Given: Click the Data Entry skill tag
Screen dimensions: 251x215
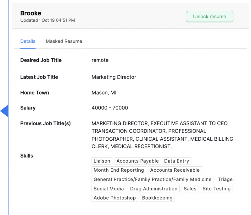Looking at the screenshot, I should 176,161.
